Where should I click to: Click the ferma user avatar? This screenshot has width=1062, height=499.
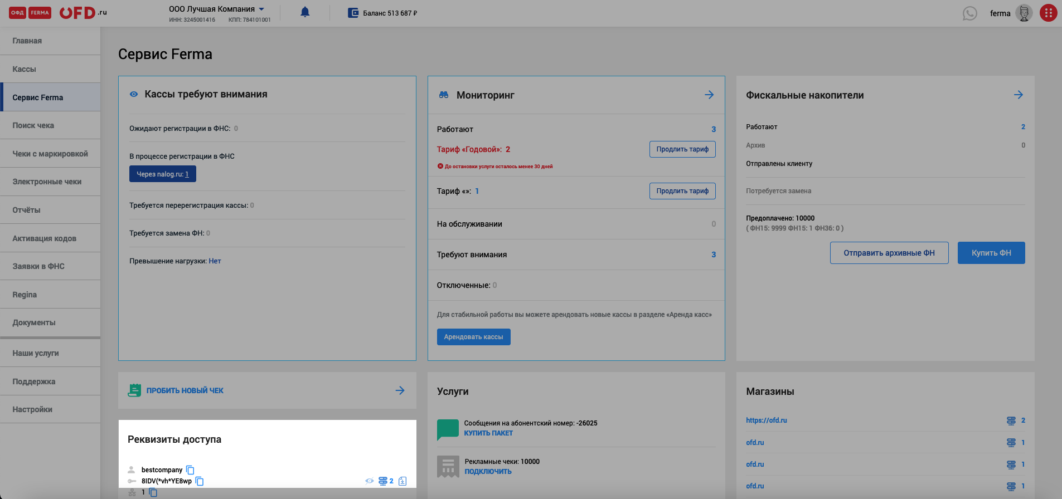click(x=1024, y=13)
